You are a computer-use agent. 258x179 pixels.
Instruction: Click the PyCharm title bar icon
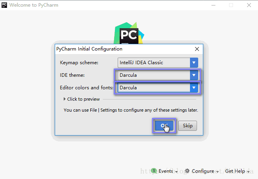4,5
